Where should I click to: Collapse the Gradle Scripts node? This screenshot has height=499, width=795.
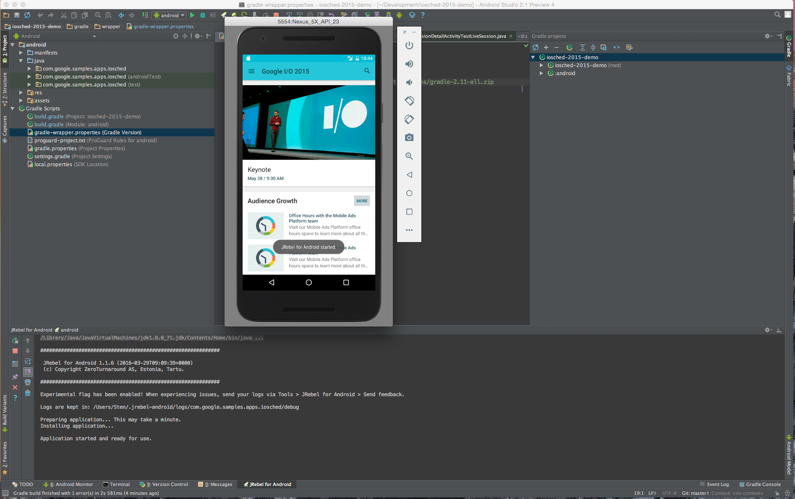click(x=13, y=109)
